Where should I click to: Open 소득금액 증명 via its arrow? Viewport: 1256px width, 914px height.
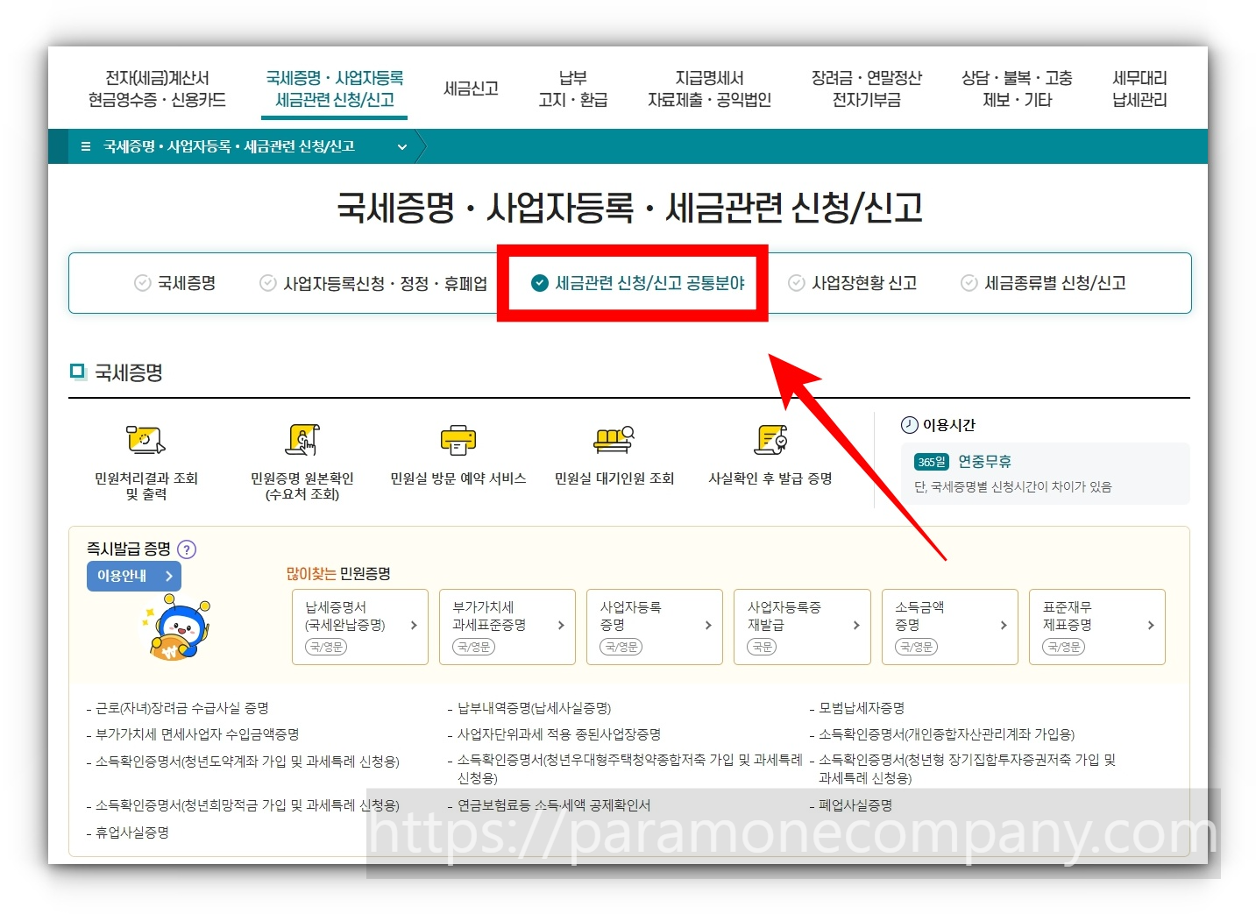tap(1004, 626)
